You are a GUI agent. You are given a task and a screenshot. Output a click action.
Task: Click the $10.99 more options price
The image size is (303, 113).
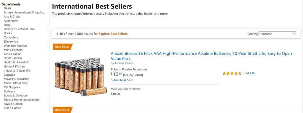[x=115, y=94]
